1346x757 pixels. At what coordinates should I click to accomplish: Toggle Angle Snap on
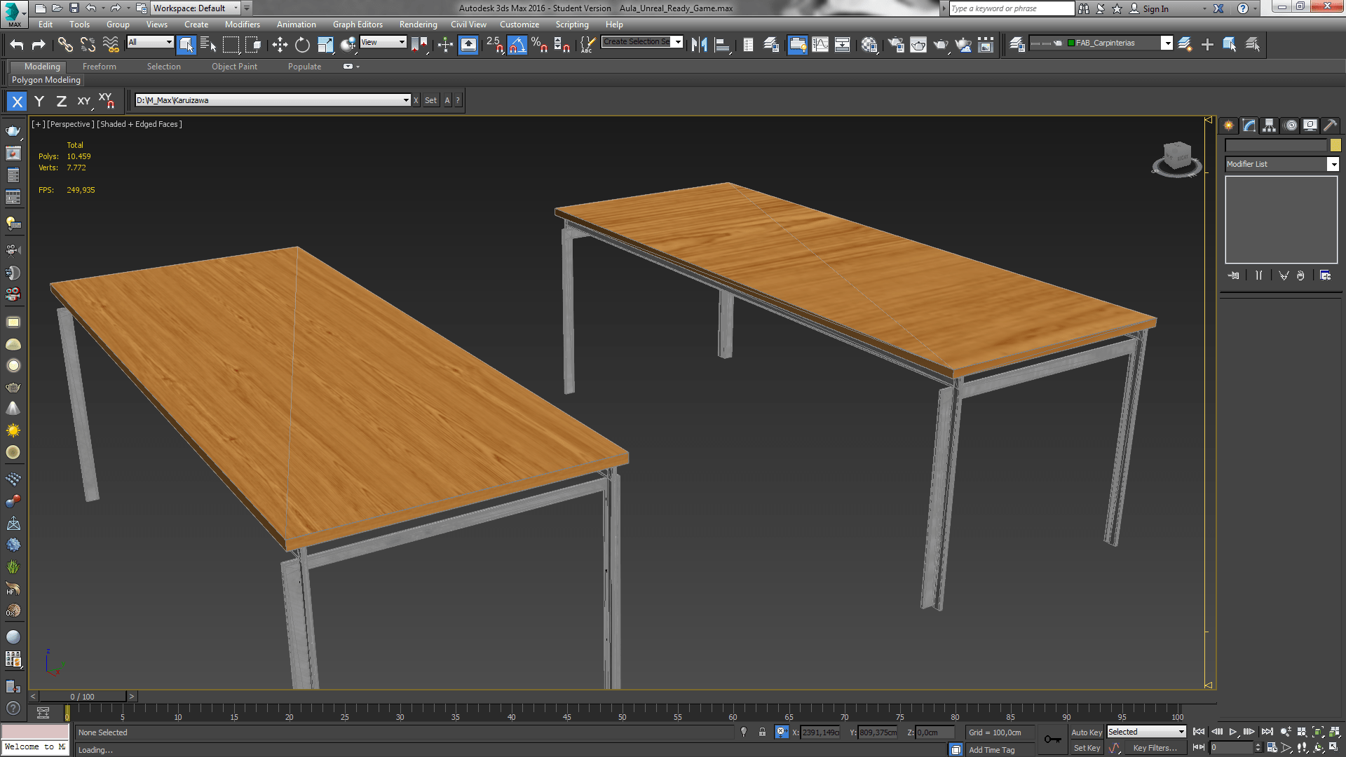(x=517, y=44)
